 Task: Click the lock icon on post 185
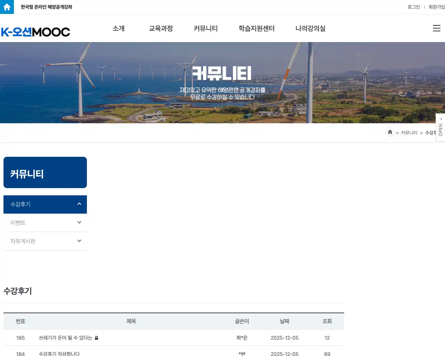point(97,338)
